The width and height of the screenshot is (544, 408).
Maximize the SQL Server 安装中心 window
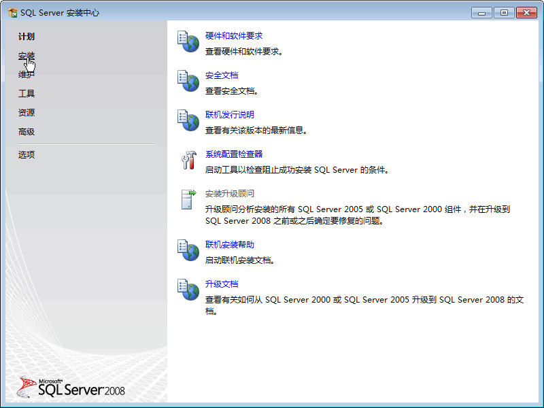pos(504,13)
